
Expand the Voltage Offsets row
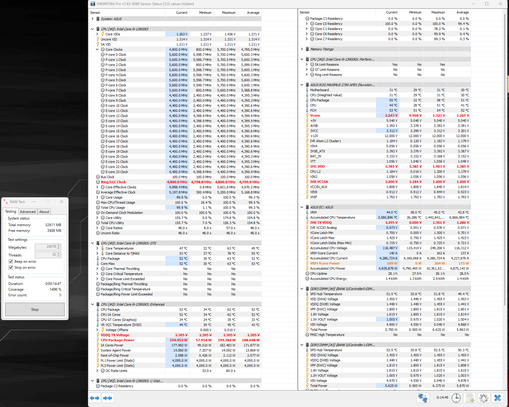(97, 330)
